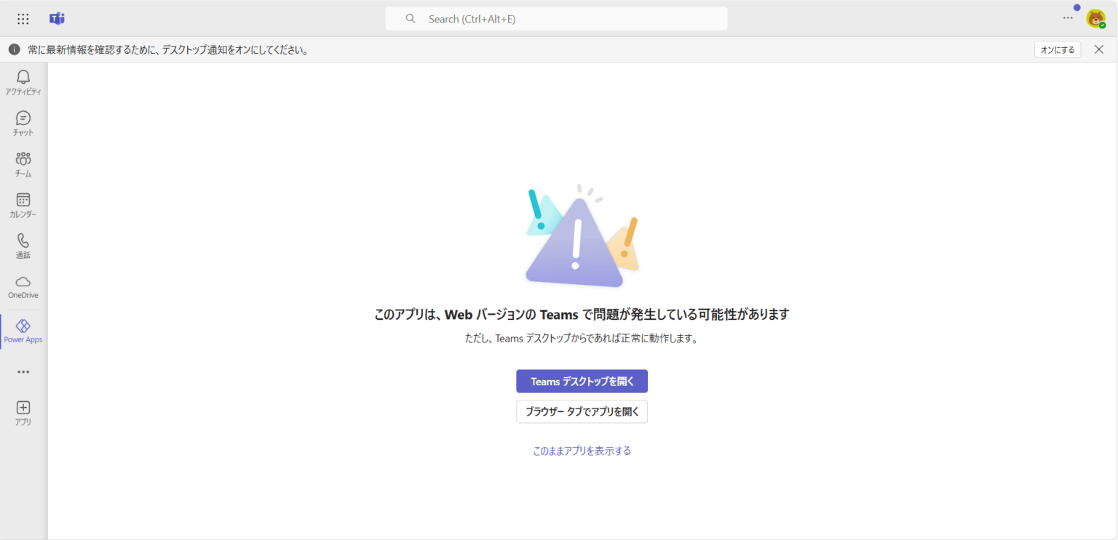The image size is (1118, 540).
Task: Open the Apps plus icon
Action: 23,408
